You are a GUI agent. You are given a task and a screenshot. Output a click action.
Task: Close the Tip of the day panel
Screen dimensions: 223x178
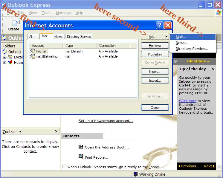click(x=213, y=69)
